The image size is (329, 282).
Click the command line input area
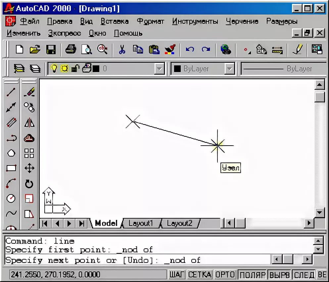(138, 260)
